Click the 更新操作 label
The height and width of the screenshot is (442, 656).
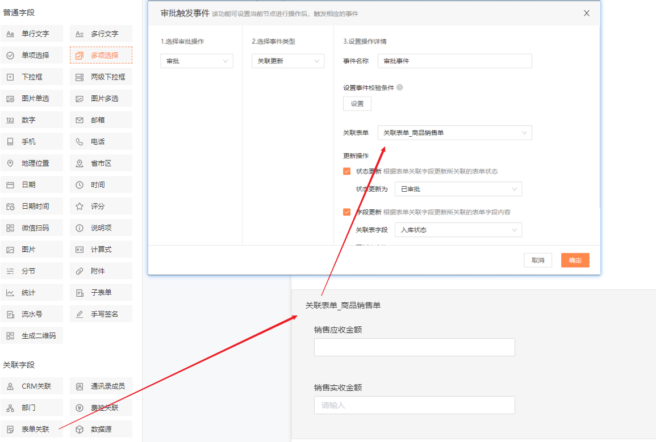click(356, 156)
